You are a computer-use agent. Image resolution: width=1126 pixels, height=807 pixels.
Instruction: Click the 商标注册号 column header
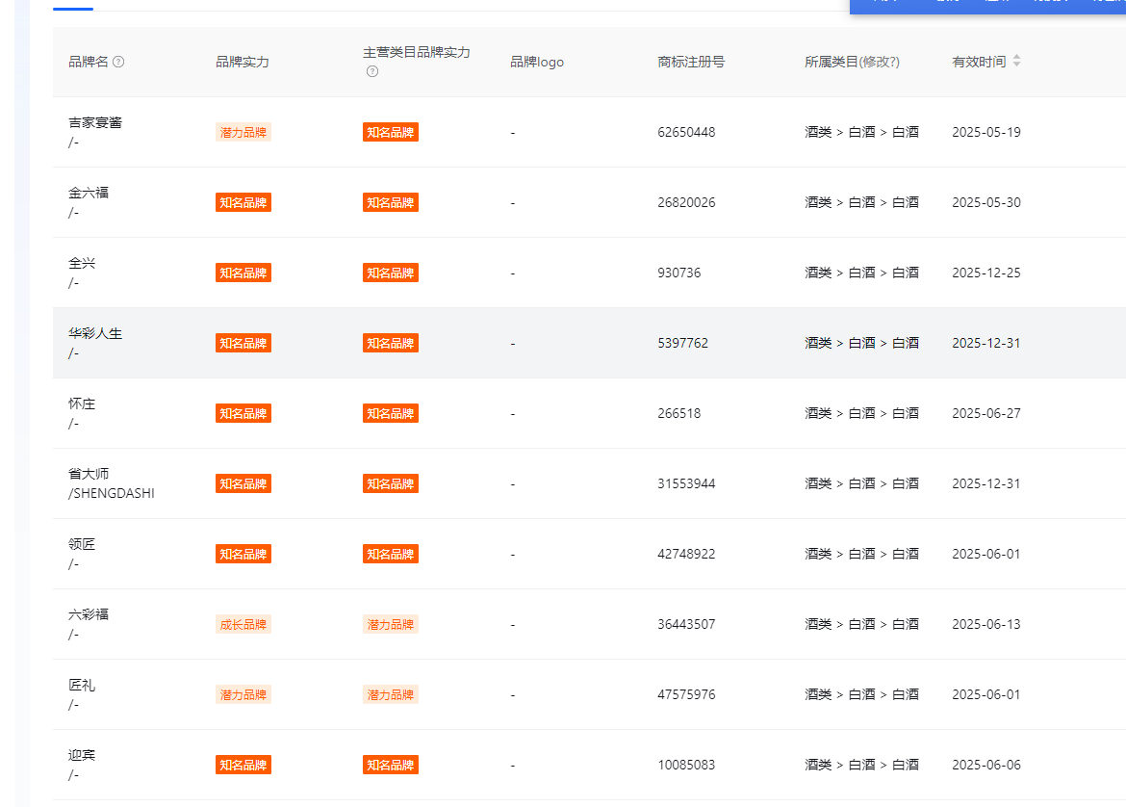(x=691, y=62)
